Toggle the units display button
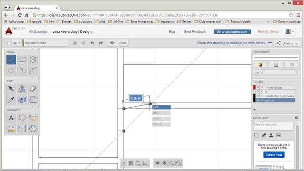 124,163
